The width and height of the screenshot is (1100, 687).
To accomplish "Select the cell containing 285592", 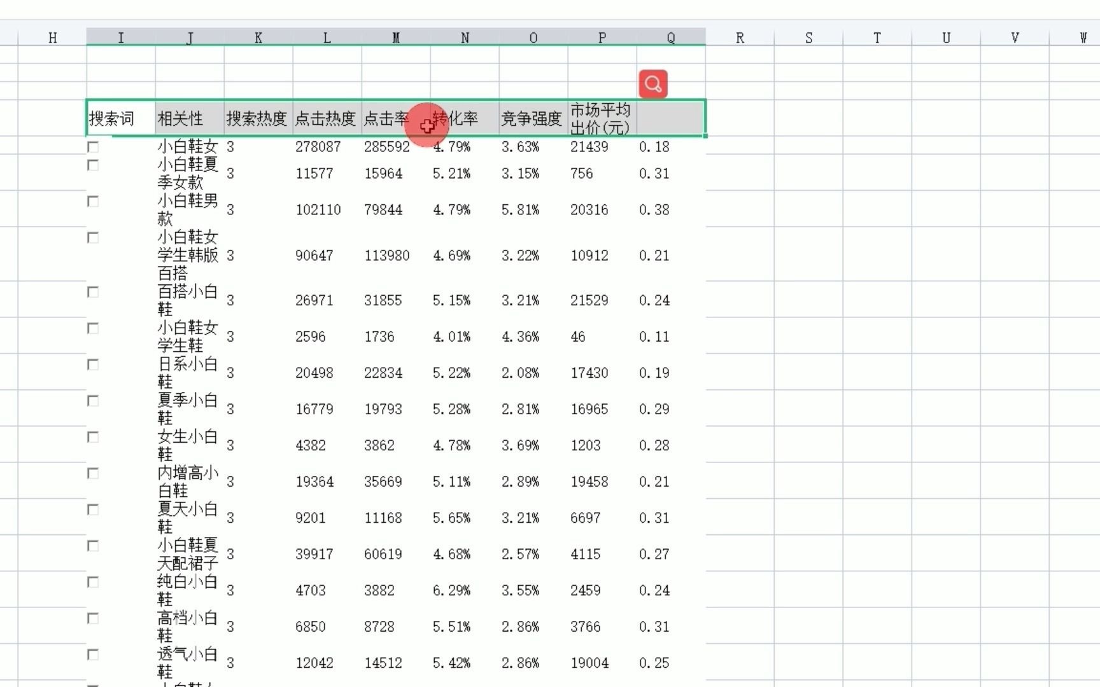I will point(396,146).
